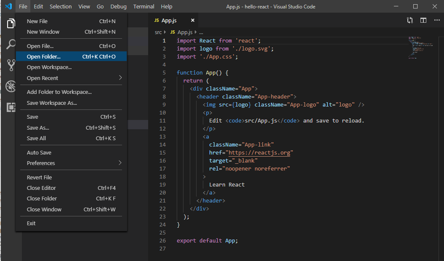Open the editor More Actions ellipsis
The height and width of the screenshot is (261, 444).
[x=437, y=20]
